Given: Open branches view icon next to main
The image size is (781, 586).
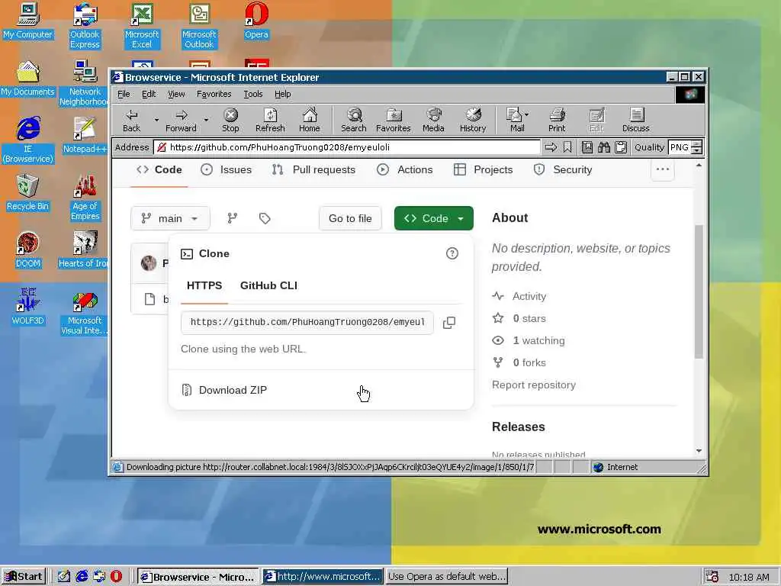Looking at the screenshot, I should 232,218.
